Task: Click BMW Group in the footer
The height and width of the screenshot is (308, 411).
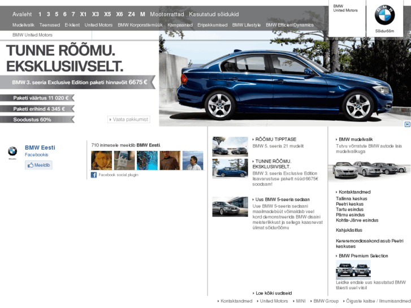Action: [326, 301]
